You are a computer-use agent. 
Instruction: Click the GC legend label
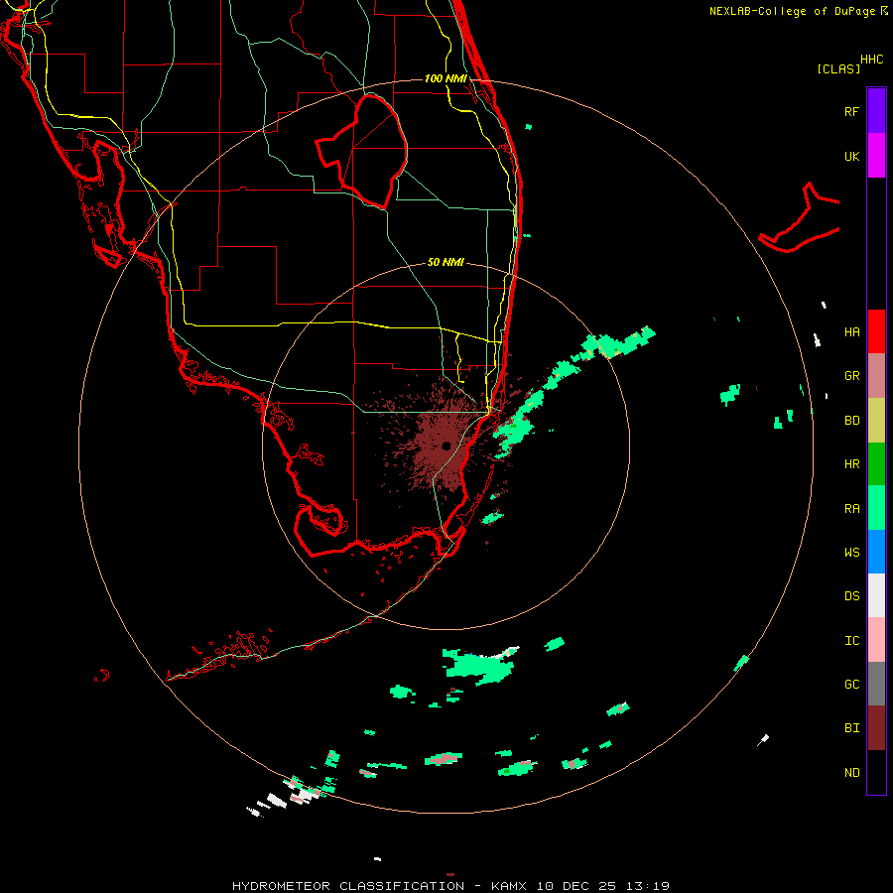click(x=851, y=685)
